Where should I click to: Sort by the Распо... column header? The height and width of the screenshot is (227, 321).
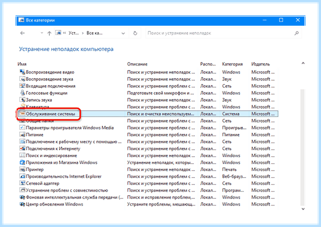(x=208, y=64)
